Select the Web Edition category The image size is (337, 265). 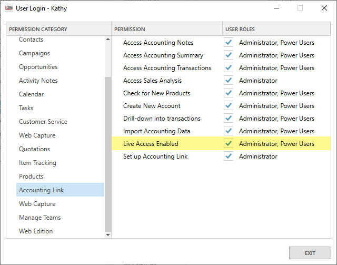tap(36, 231)
